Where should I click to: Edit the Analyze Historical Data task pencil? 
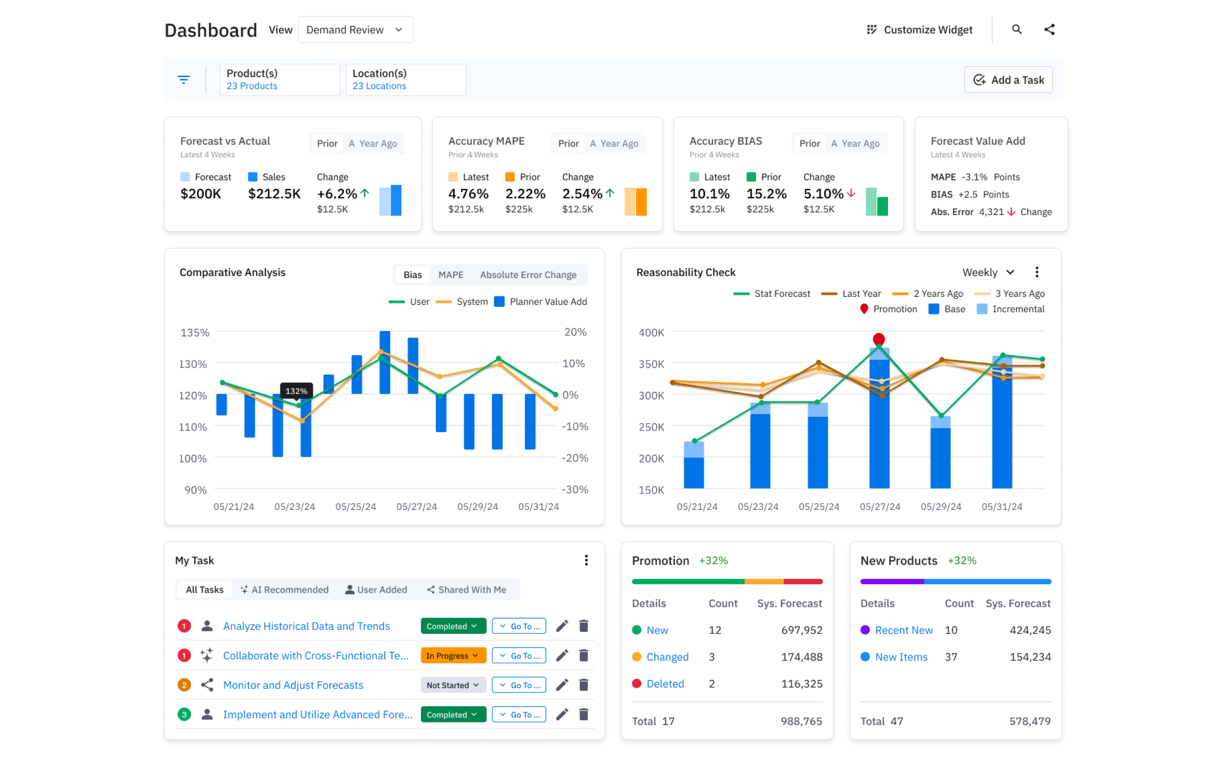coord(561,626)
